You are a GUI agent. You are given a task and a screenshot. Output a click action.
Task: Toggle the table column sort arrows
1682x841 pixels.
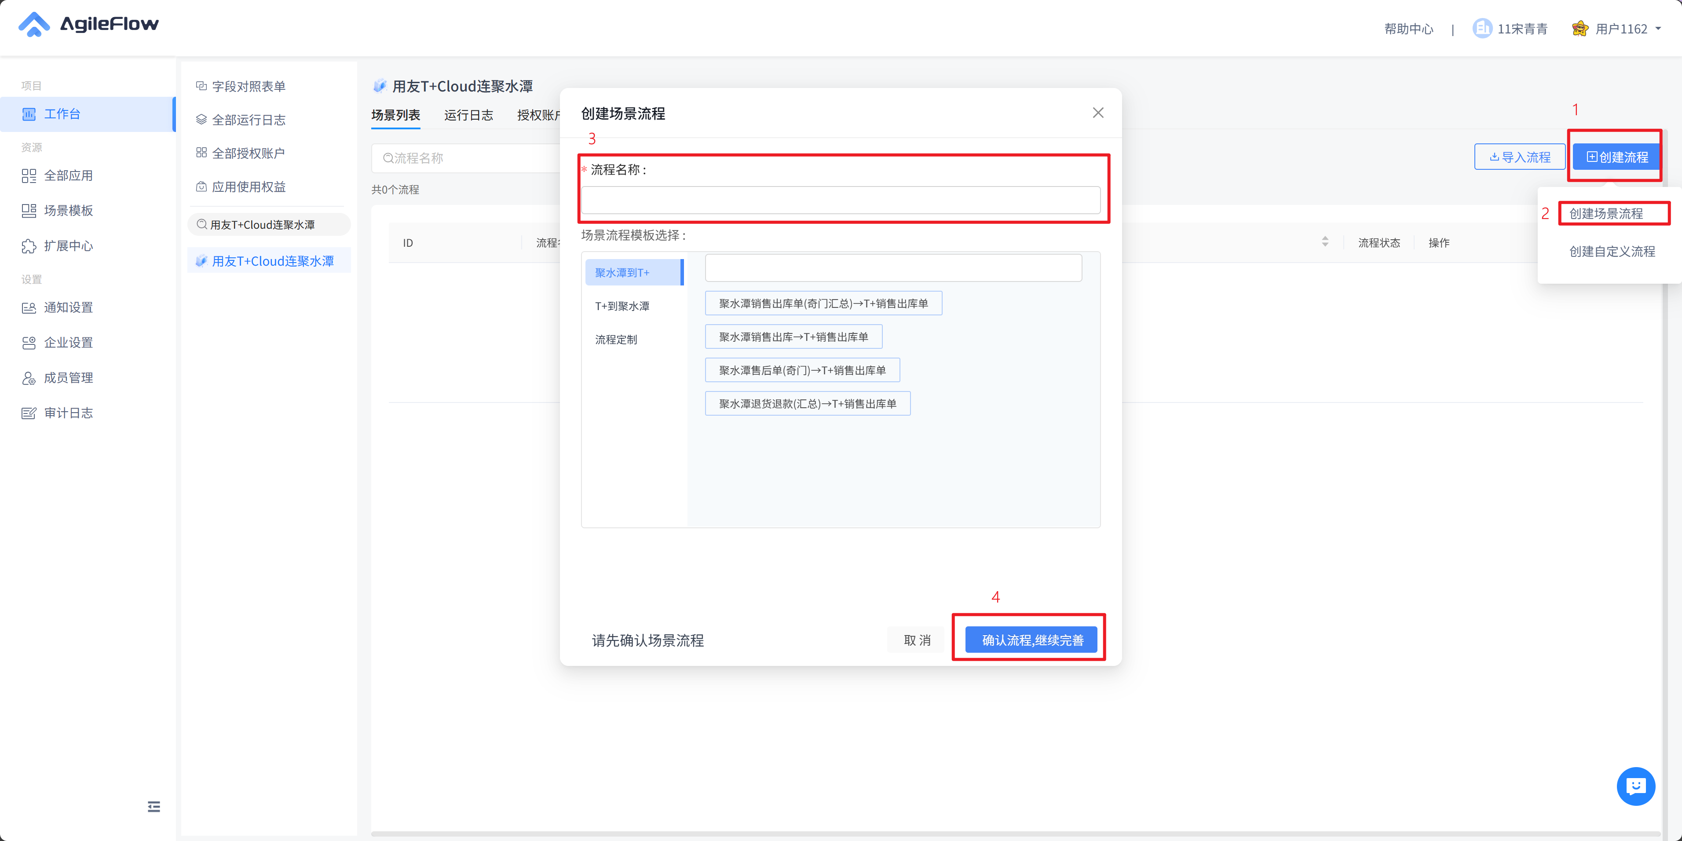(x=1325, y=242)
